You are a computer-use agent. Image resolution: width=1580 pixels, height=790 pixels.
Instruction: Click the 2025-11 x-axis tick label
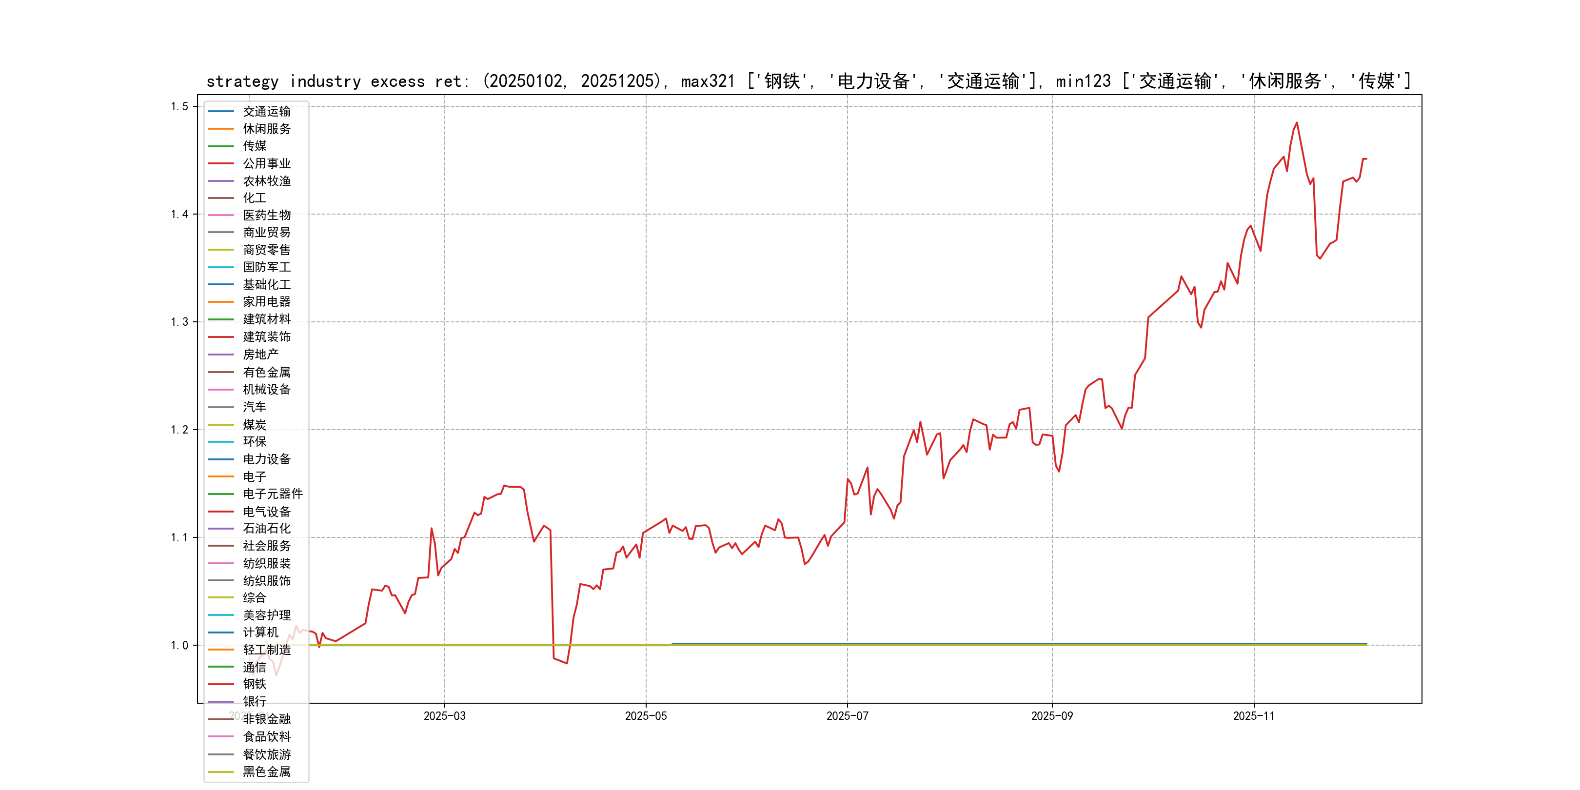click(x=1254, y=716)
